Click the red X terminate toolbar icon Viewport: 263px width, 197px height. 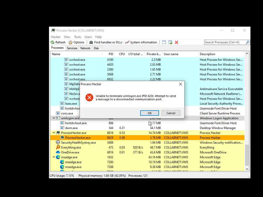tap(176, 42)
